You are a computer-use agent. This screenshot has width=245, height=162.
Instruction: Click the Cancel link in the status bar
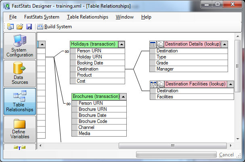point(226,155)
